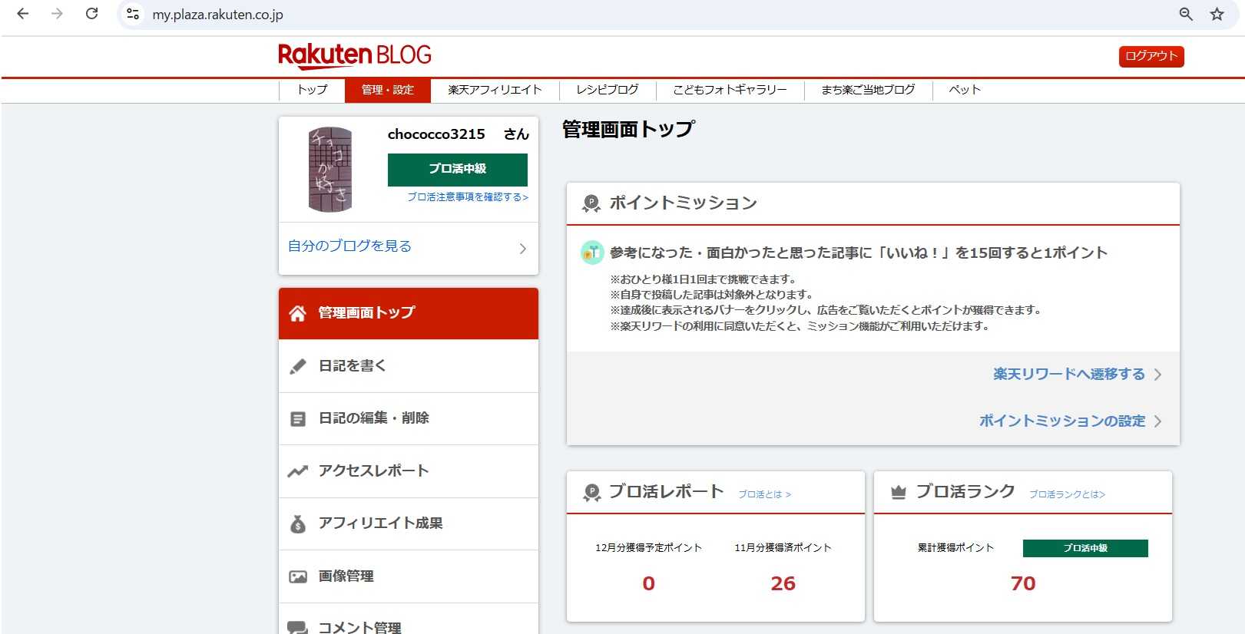1245x634 pixels.
Task: Open the ブロ活注意事項を確認する link
Action: [467, 197]
